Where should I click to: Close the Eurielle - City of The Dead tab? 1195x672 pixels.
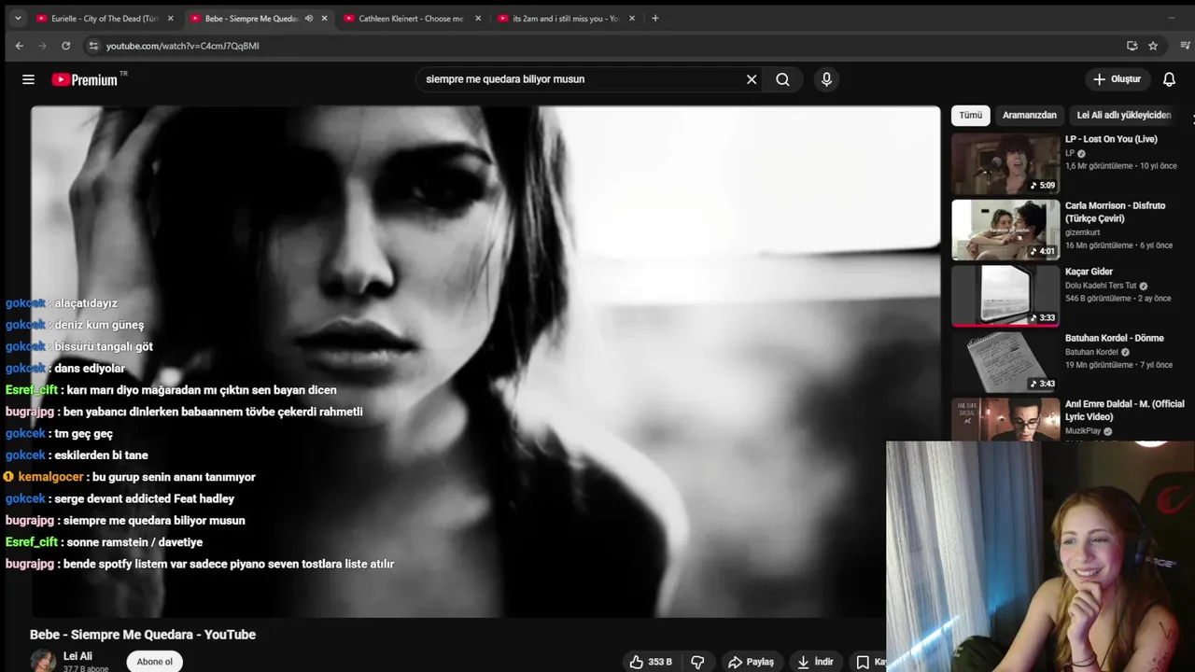[170, 18]
